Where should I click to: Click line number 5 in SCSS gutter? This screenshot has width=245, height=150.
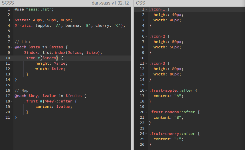click(9, 31)
